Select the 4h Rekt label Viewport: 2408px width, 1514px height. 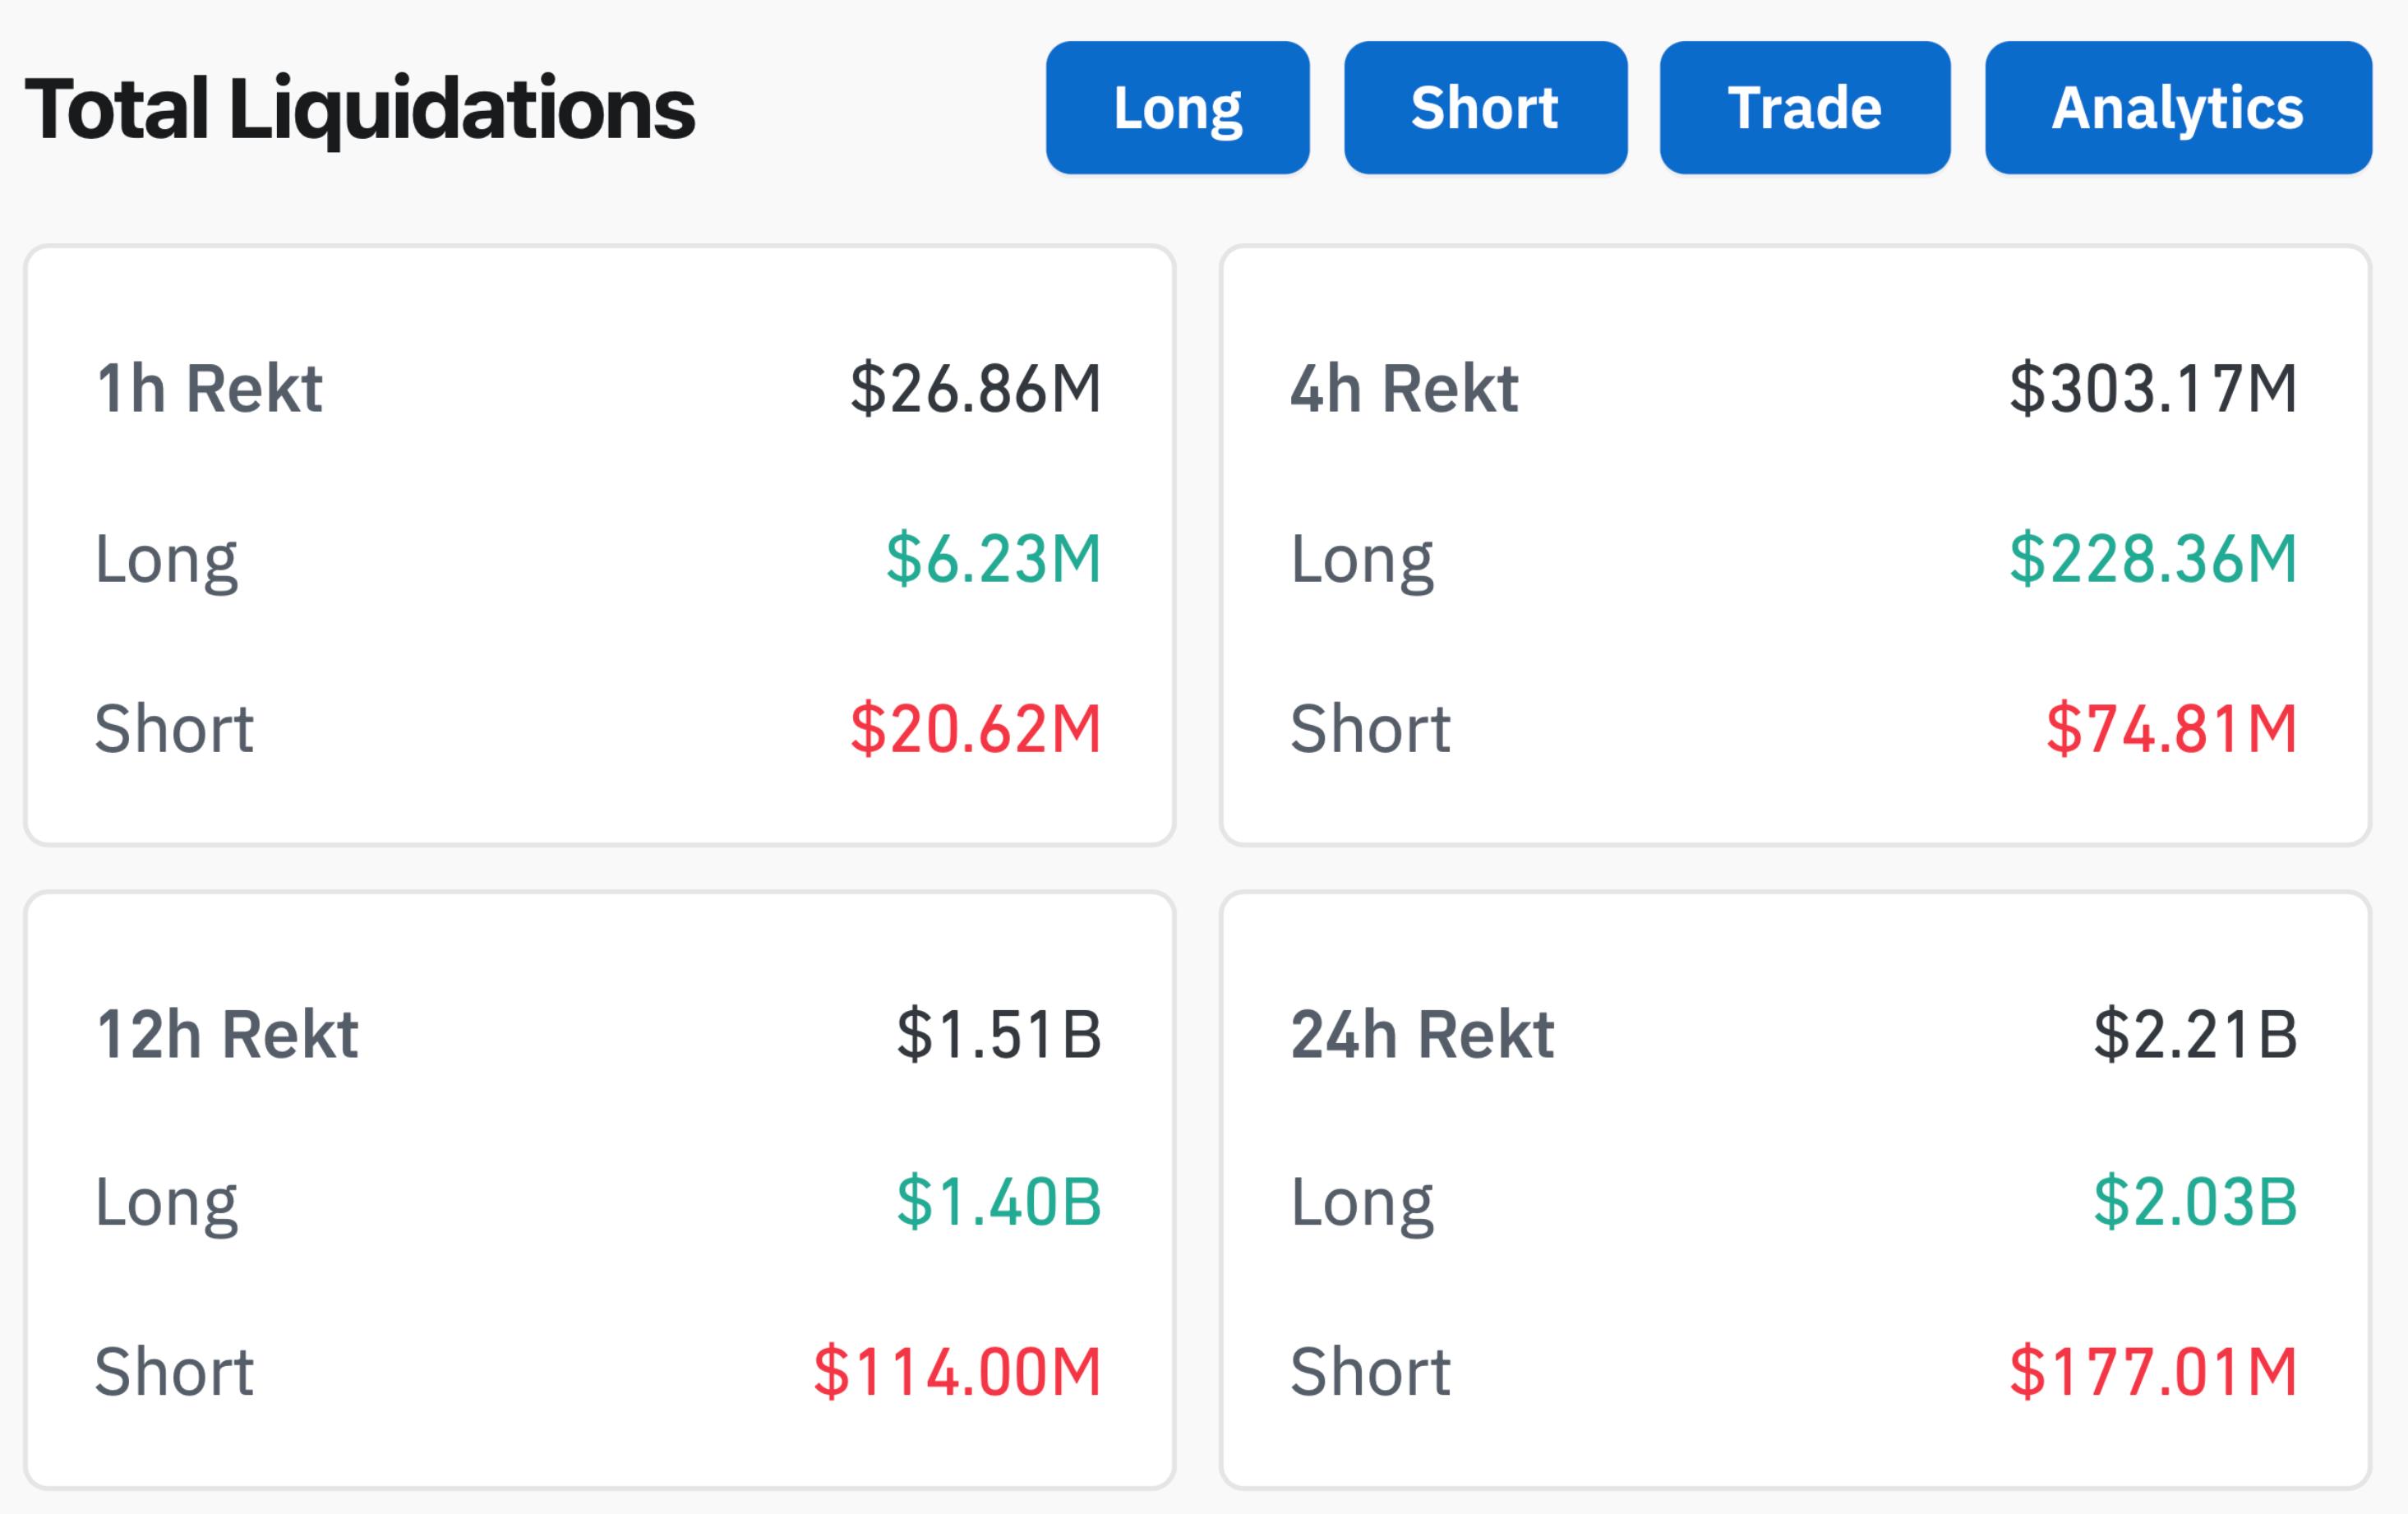click(1404, 388)
